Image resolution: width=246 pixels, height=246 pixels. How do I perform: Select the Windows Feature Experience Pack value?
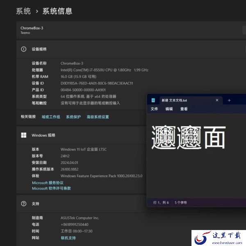click(x=102, y=176)
